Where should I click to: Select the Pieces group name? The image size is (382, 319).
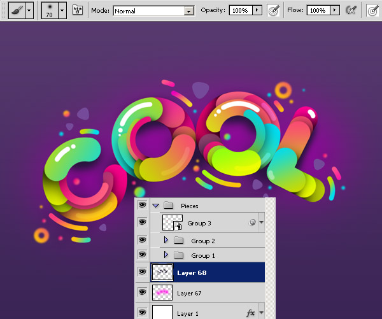click(x=190, y=206)
